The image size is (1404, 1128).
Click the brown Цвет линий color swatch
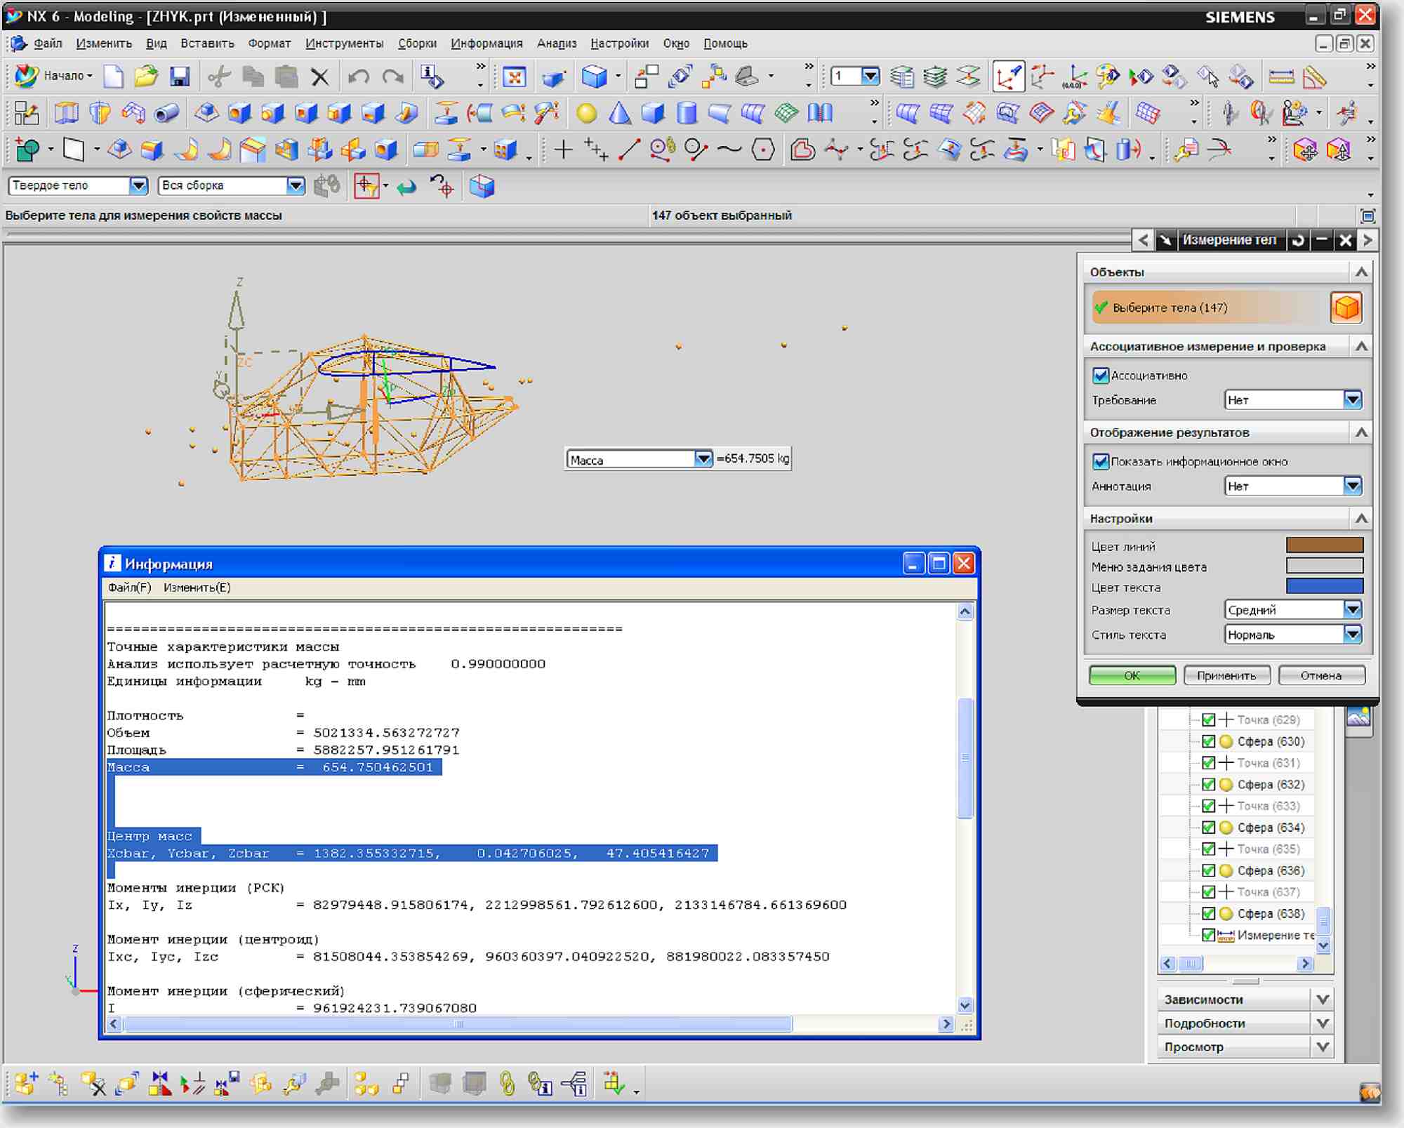[1324, 545]
